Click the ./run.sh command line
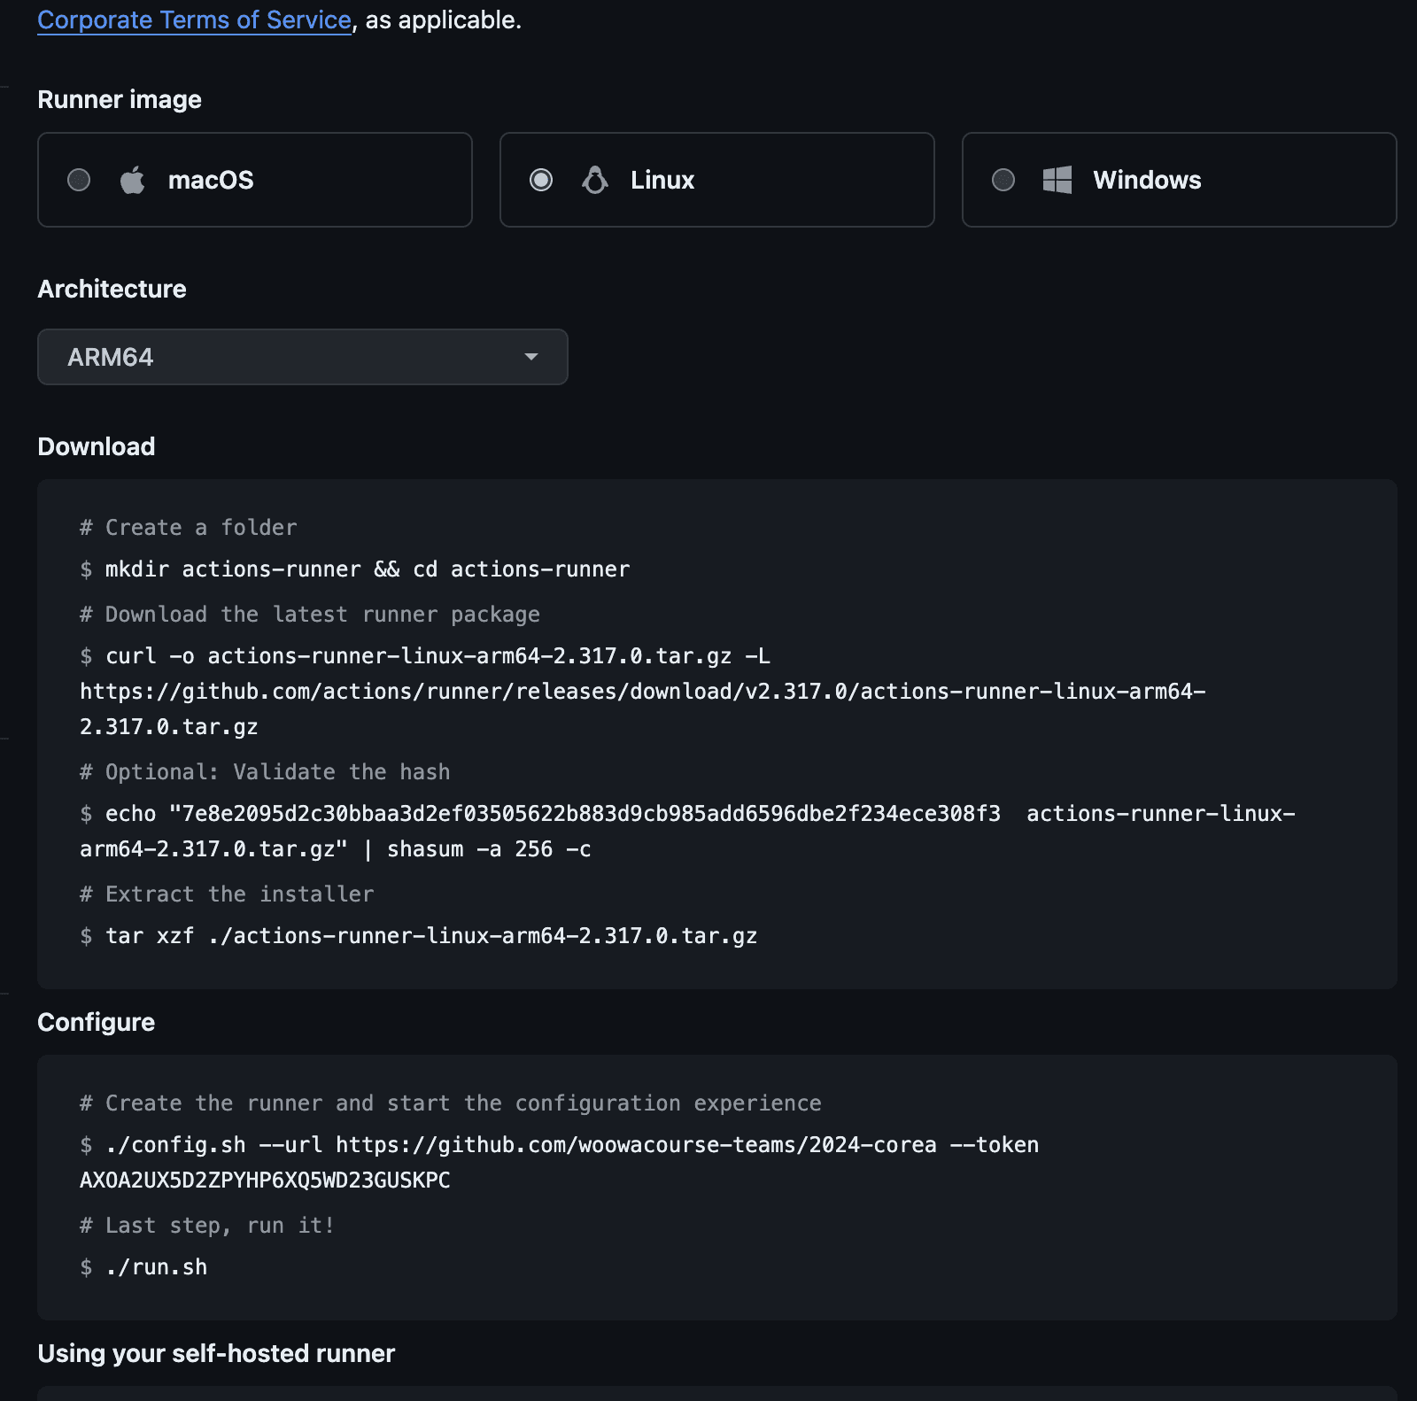This screenshot has height=1401, width=1417. pos(156,1267)
